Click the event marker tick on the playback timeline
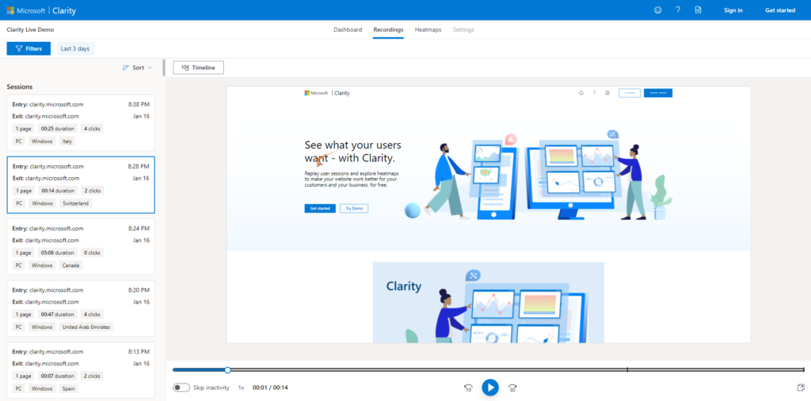 click(627, 369)
